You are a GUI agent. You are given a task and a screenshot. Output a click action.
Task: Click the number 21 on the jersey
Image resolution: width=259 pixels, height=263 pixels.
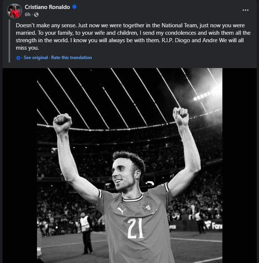[135, 228]
